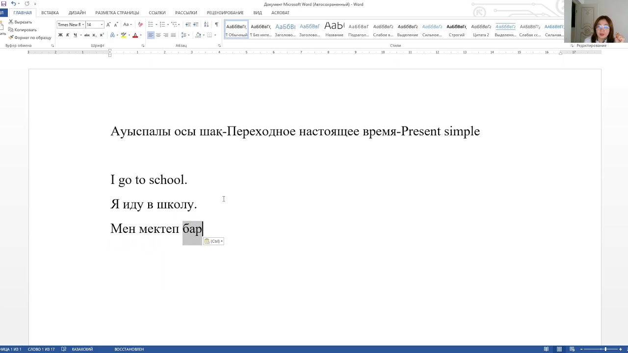
Task: Toggle subscript formatting
Action: pos(94,35)
